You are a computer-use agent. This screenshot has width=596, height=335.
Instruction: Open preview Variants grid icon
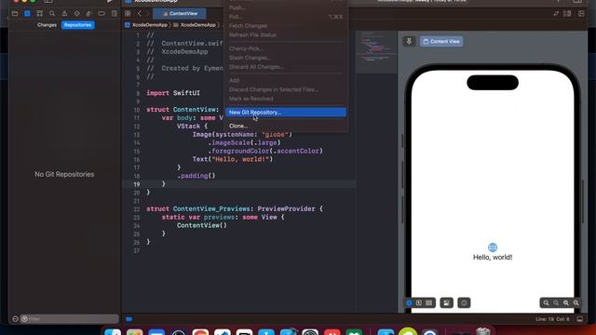429,302
